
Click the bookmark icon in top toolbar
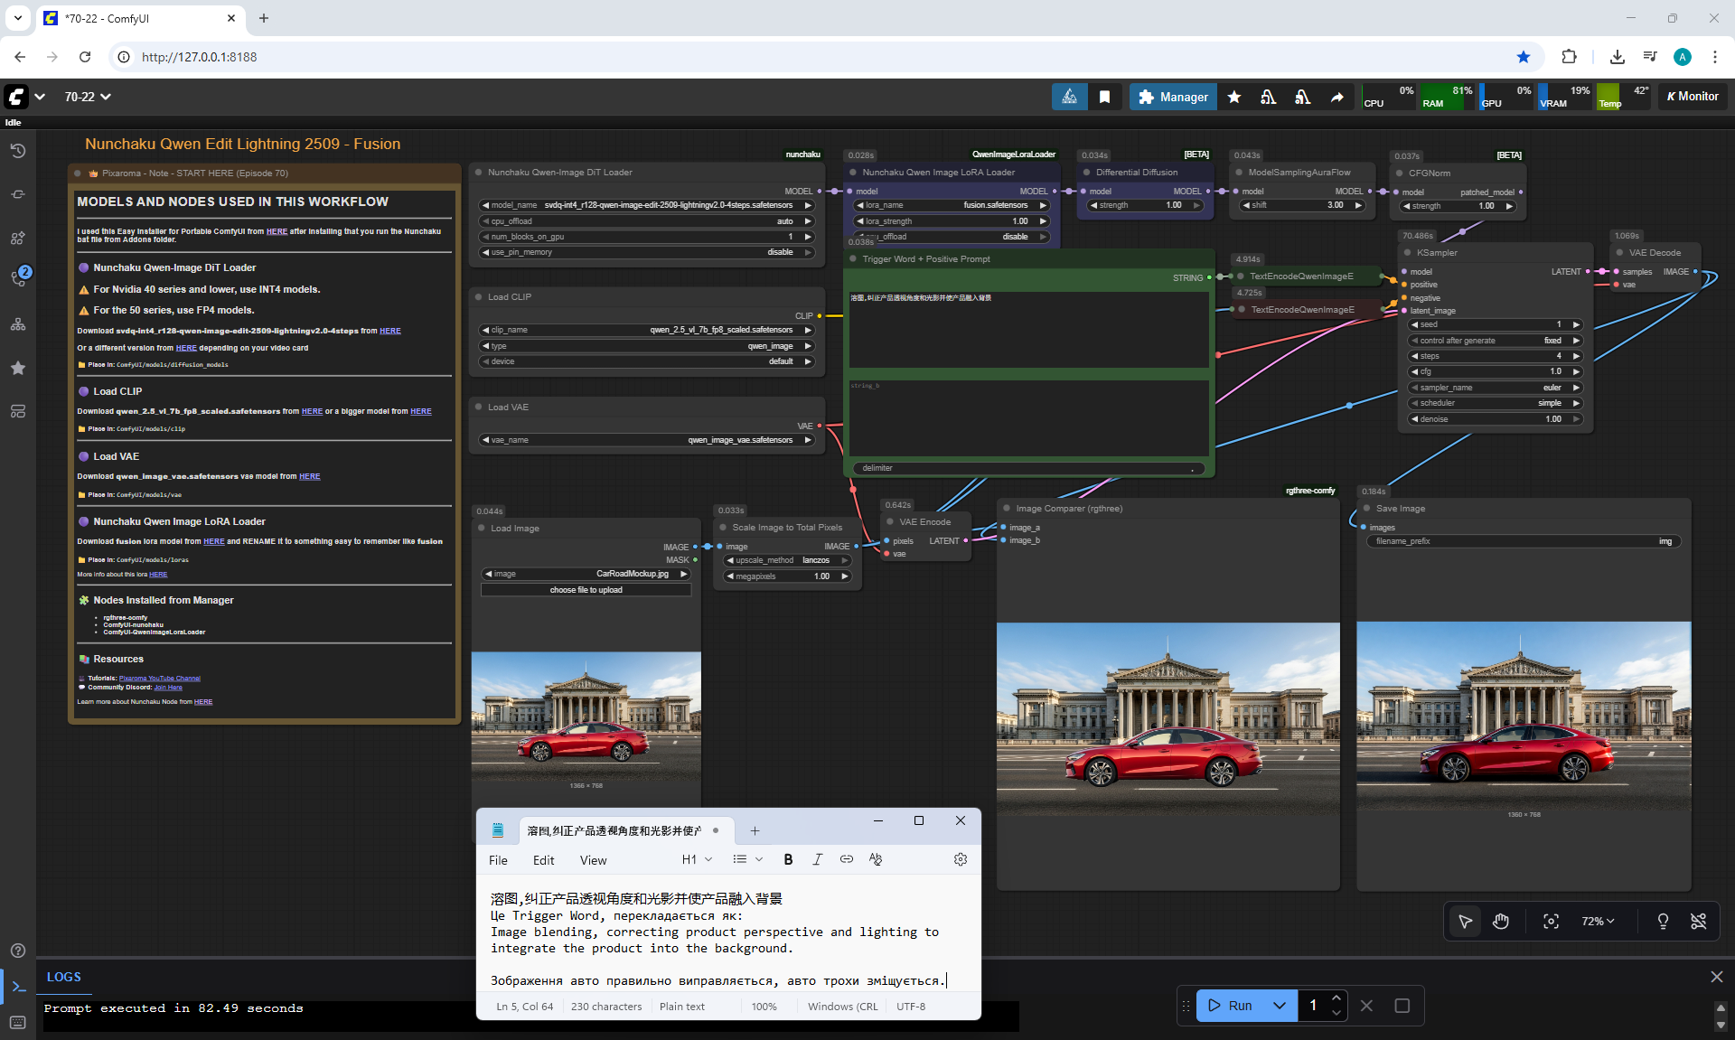tap(1104, 97)
